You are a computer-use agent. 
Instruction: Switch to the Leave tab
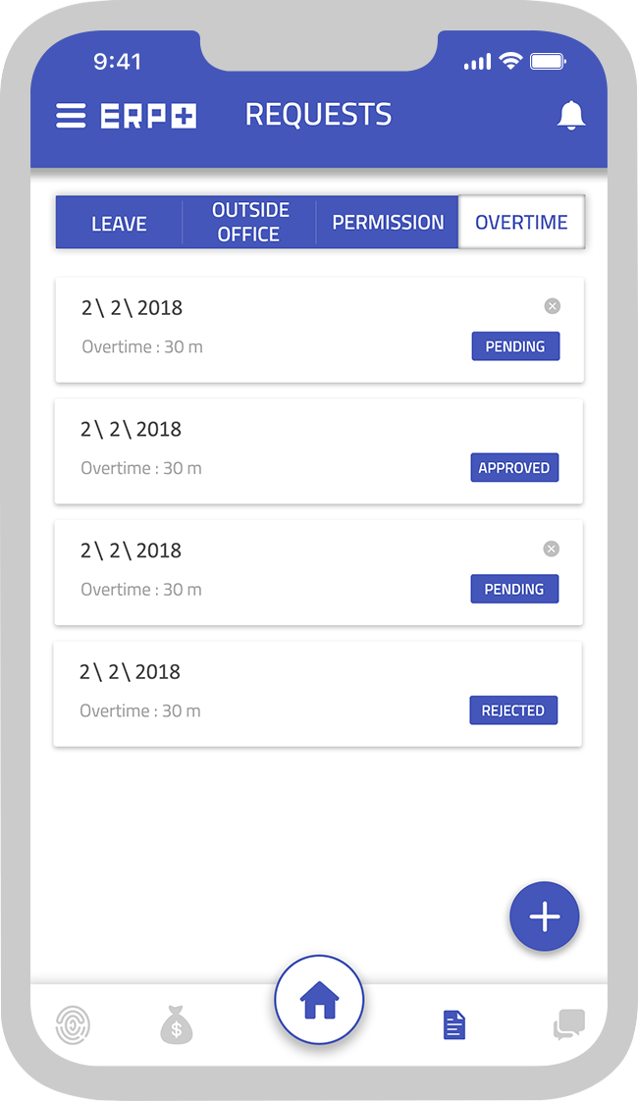[x=119, y=223]
